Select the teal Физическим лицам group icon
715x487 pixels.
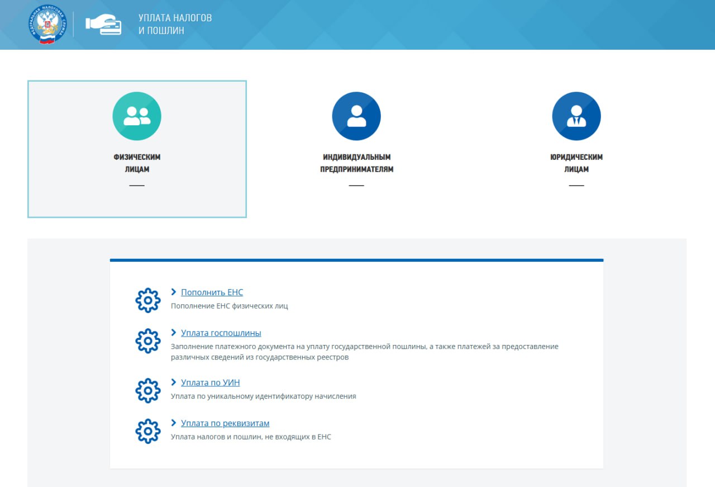(x=137, y=116)
